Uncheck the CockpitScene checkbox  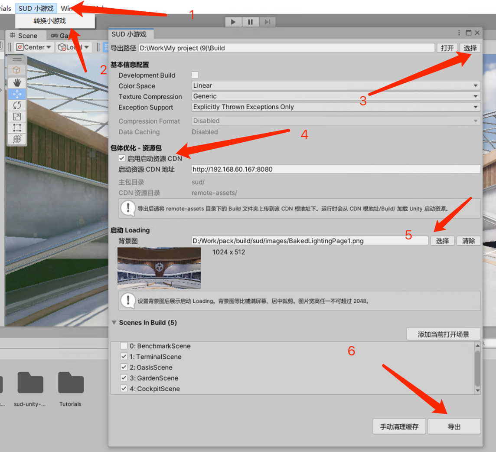tap(124, 388)
